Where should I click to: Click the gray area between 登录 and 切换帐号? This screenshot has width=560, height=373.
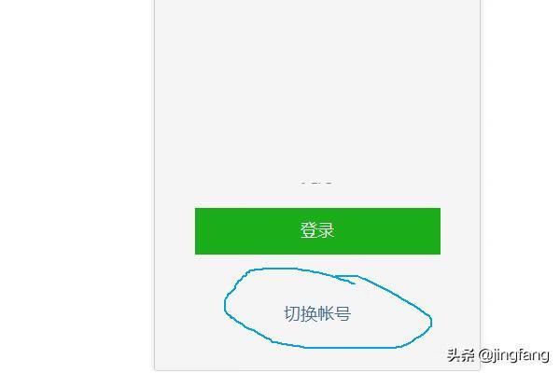tap(317, 261)
